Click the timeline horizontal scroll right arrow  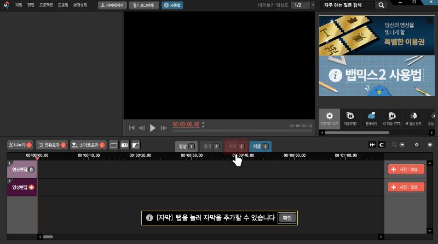click(381, 237)
